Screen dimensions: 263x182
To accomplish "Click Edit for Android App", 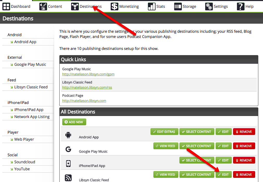I will tap(224, 132).
